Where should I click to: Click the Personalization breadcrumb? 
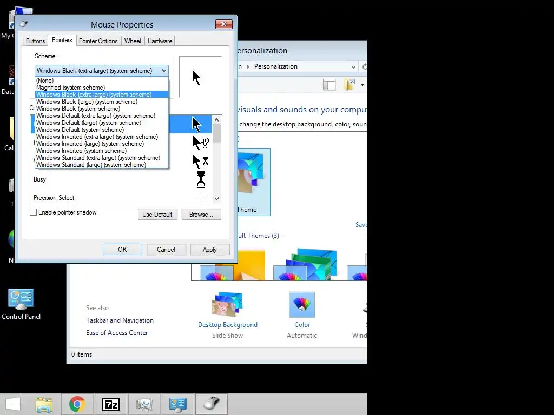tap(276, 66)
